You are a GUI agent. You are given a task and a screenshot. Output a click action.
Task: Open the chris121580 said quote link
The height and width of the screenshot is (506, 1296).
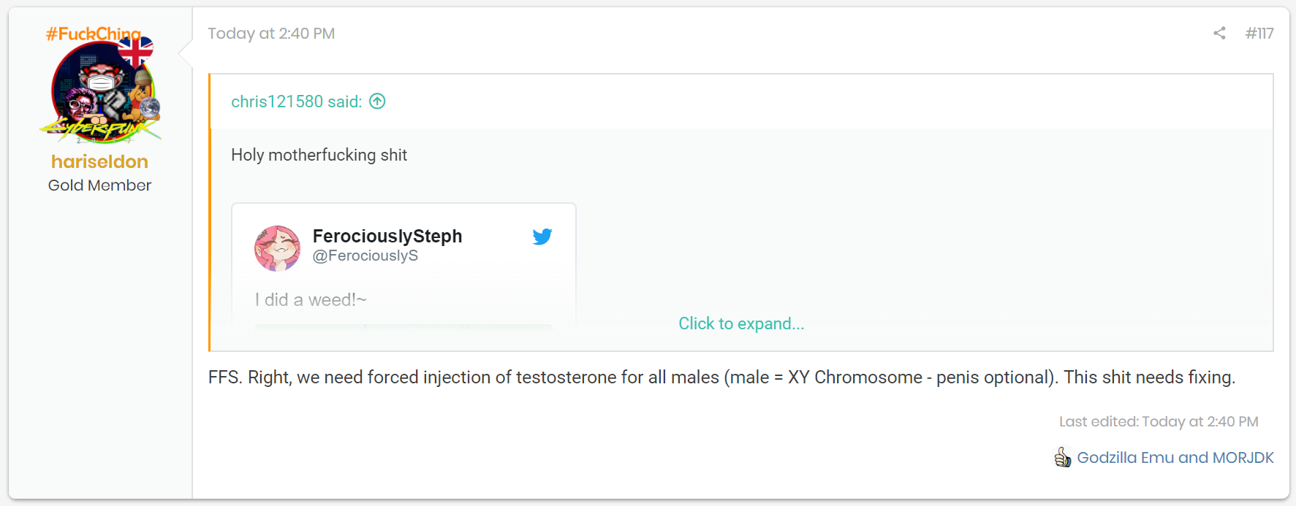[x=296, y=101]
